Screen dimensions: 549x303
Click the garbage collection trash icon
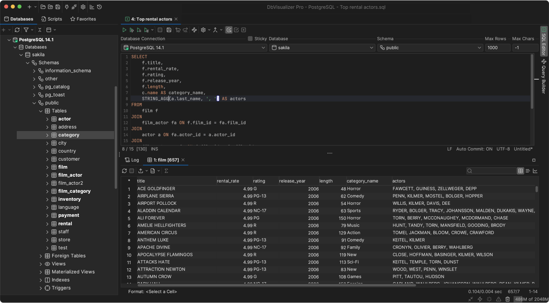(x=507, y=299)
